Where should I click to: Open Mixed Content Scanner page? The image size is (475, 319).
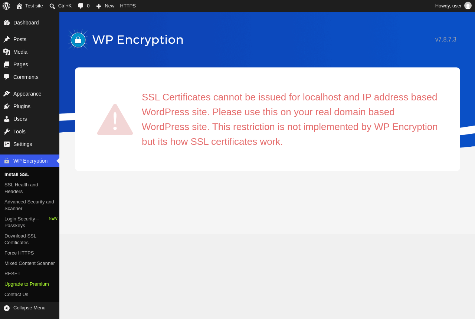[x=30, y=263]
